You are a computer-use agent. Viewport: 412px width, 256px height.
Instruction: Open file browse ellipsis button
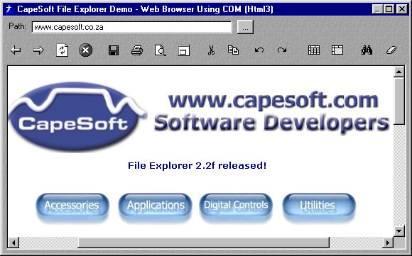click(245, 27)
